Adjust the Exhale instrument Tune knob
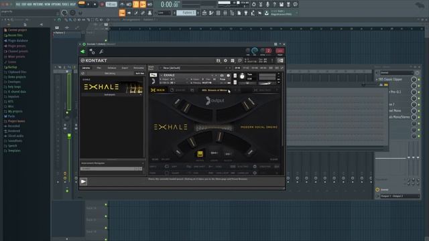Screen dimensions: 429x241 point(242,76)
